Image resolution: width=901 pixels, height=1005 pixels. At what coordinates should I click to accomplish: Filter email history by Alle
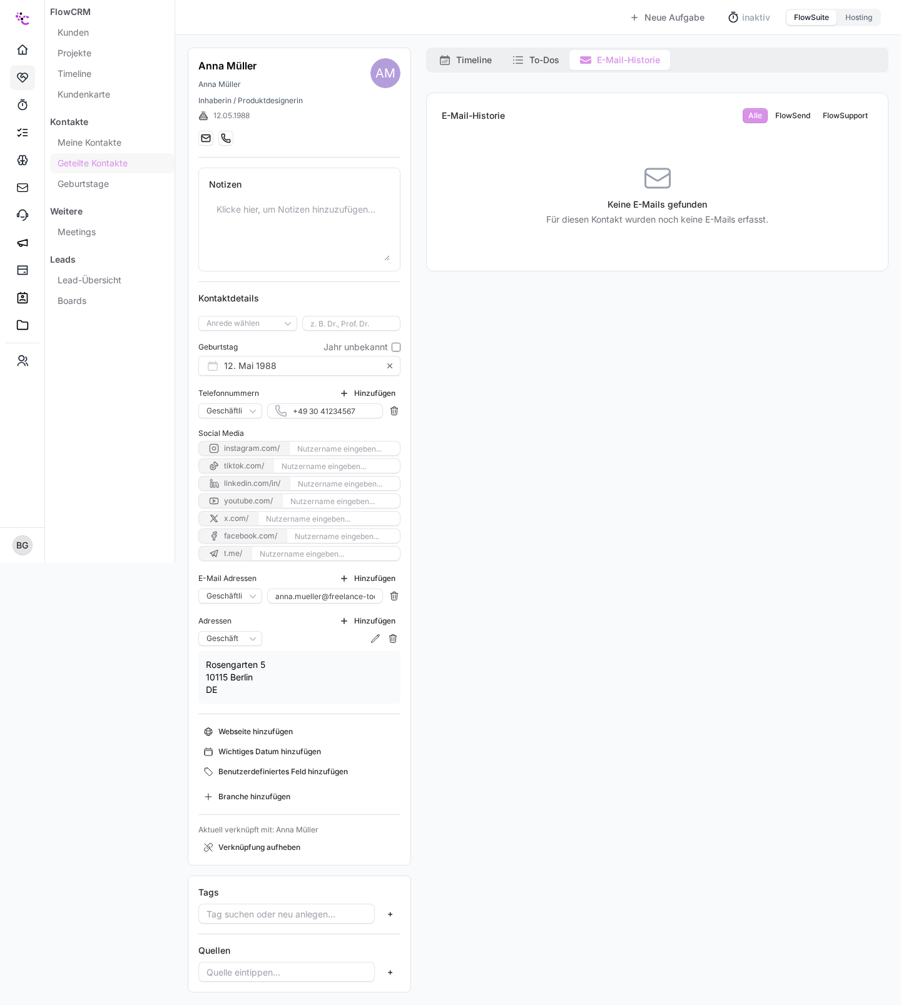tap(755, 116)
